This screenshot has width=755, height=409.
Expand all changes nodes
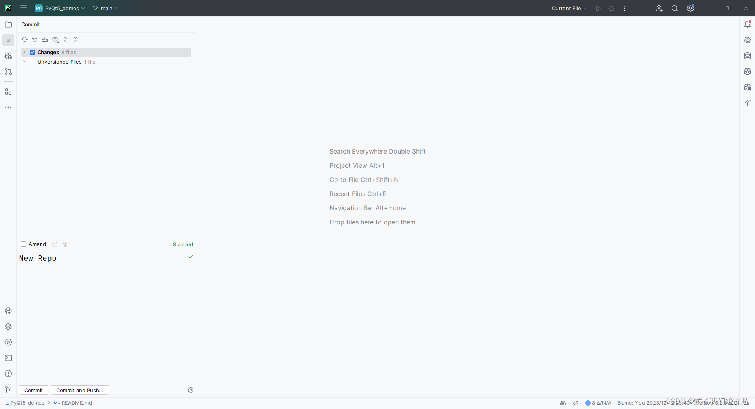pos(65,39)
